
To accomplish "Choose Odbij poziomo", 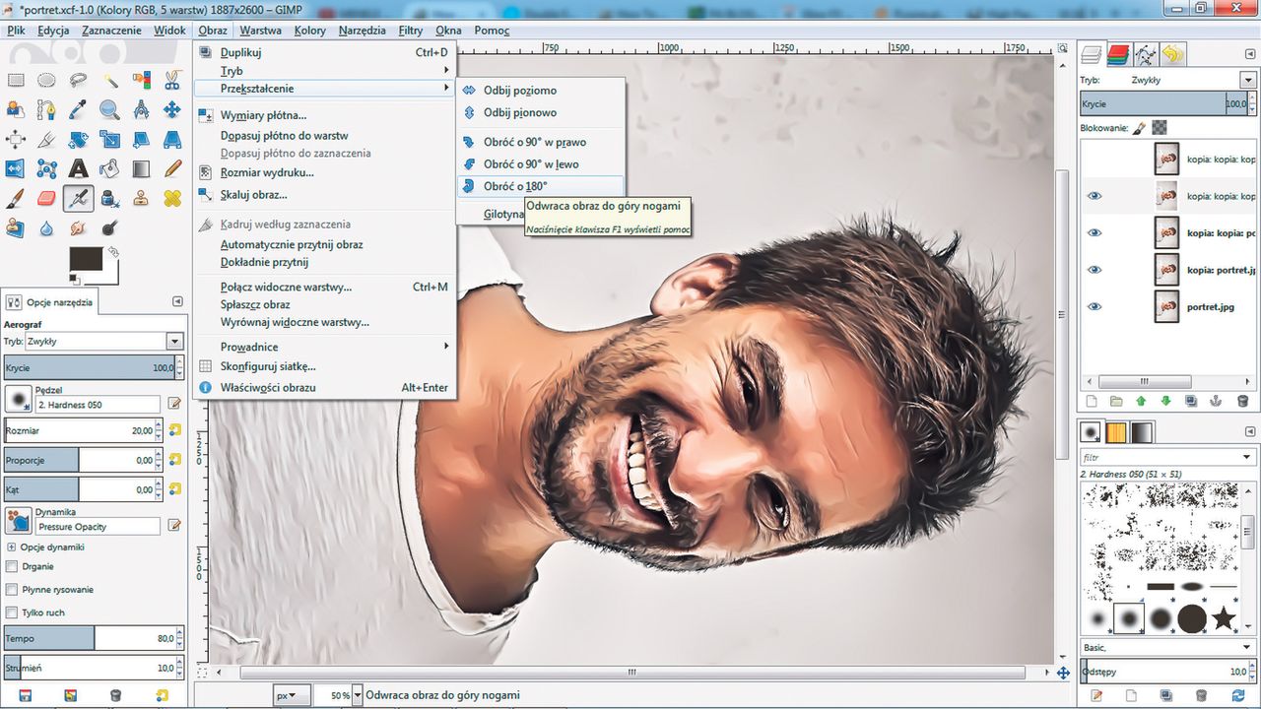I will point(541,91).
